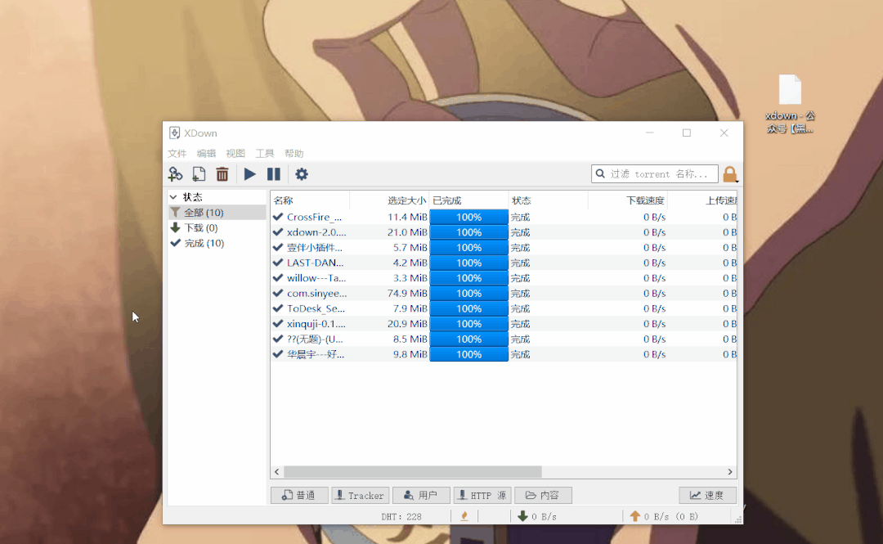883x544 pixels.
Task: Switch to the HTTP 源 tab
Action: click(482, 495)
